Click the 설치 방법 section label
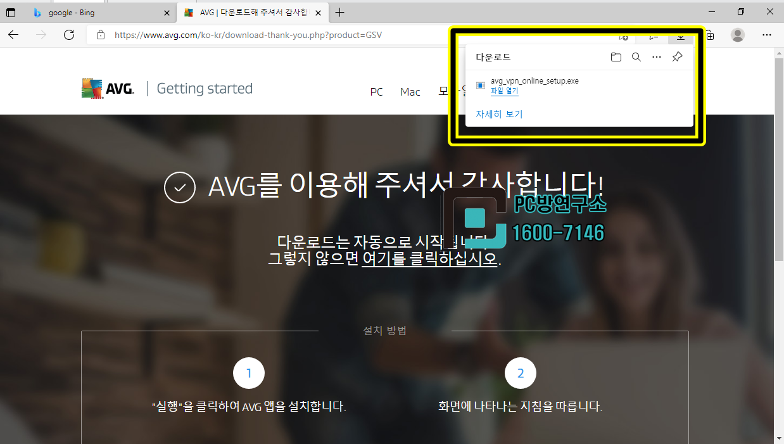The width and height of the screenshot is (784, 444). point(384,331)
